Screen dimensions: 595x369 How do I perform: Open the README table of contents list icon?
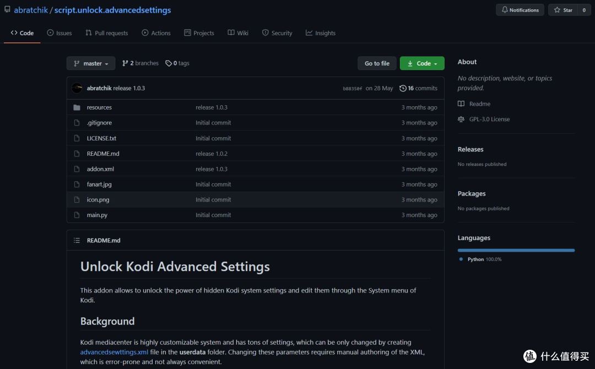[77, 240]
